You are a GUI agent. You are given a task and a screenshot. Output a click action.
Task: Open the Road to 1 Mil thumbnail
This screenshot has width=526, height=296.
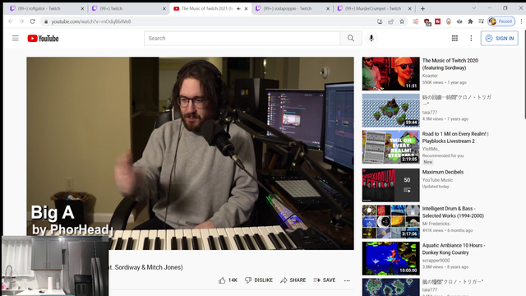(x=390, y=146)
